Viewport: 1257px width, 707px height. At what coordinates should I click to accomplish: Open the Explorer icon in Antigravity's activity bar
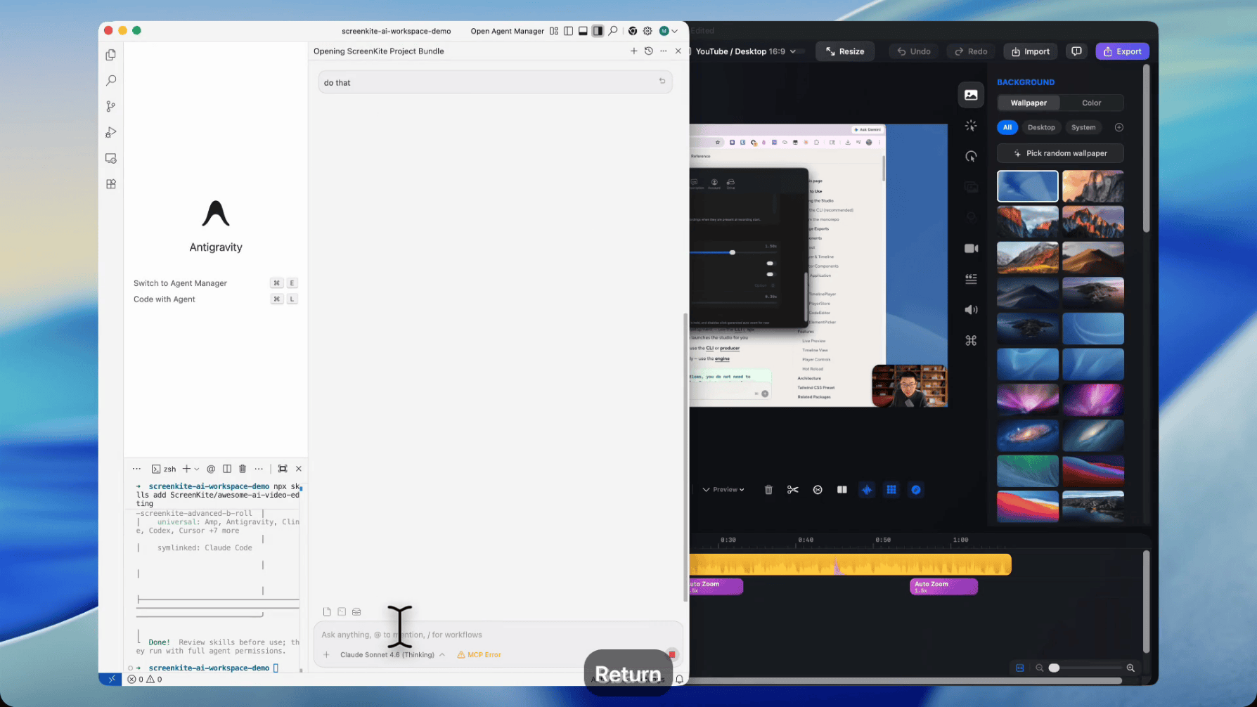(x=110, y=55)
